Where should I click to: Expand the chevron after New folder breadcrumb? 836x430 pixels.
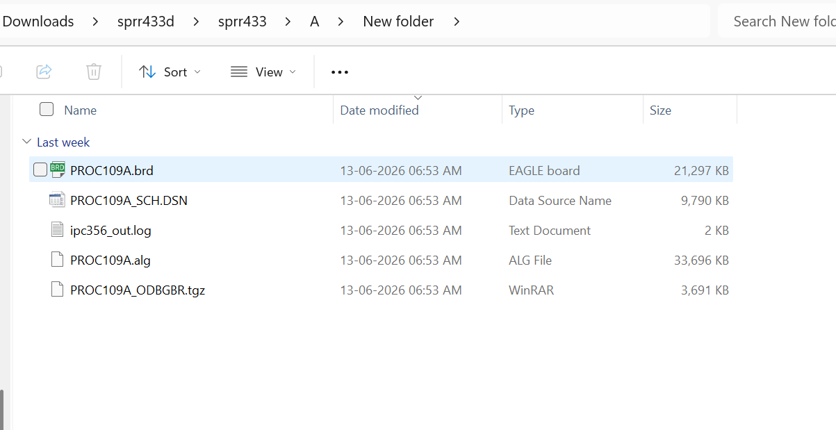pyautogui.click(x=457, y=22)
